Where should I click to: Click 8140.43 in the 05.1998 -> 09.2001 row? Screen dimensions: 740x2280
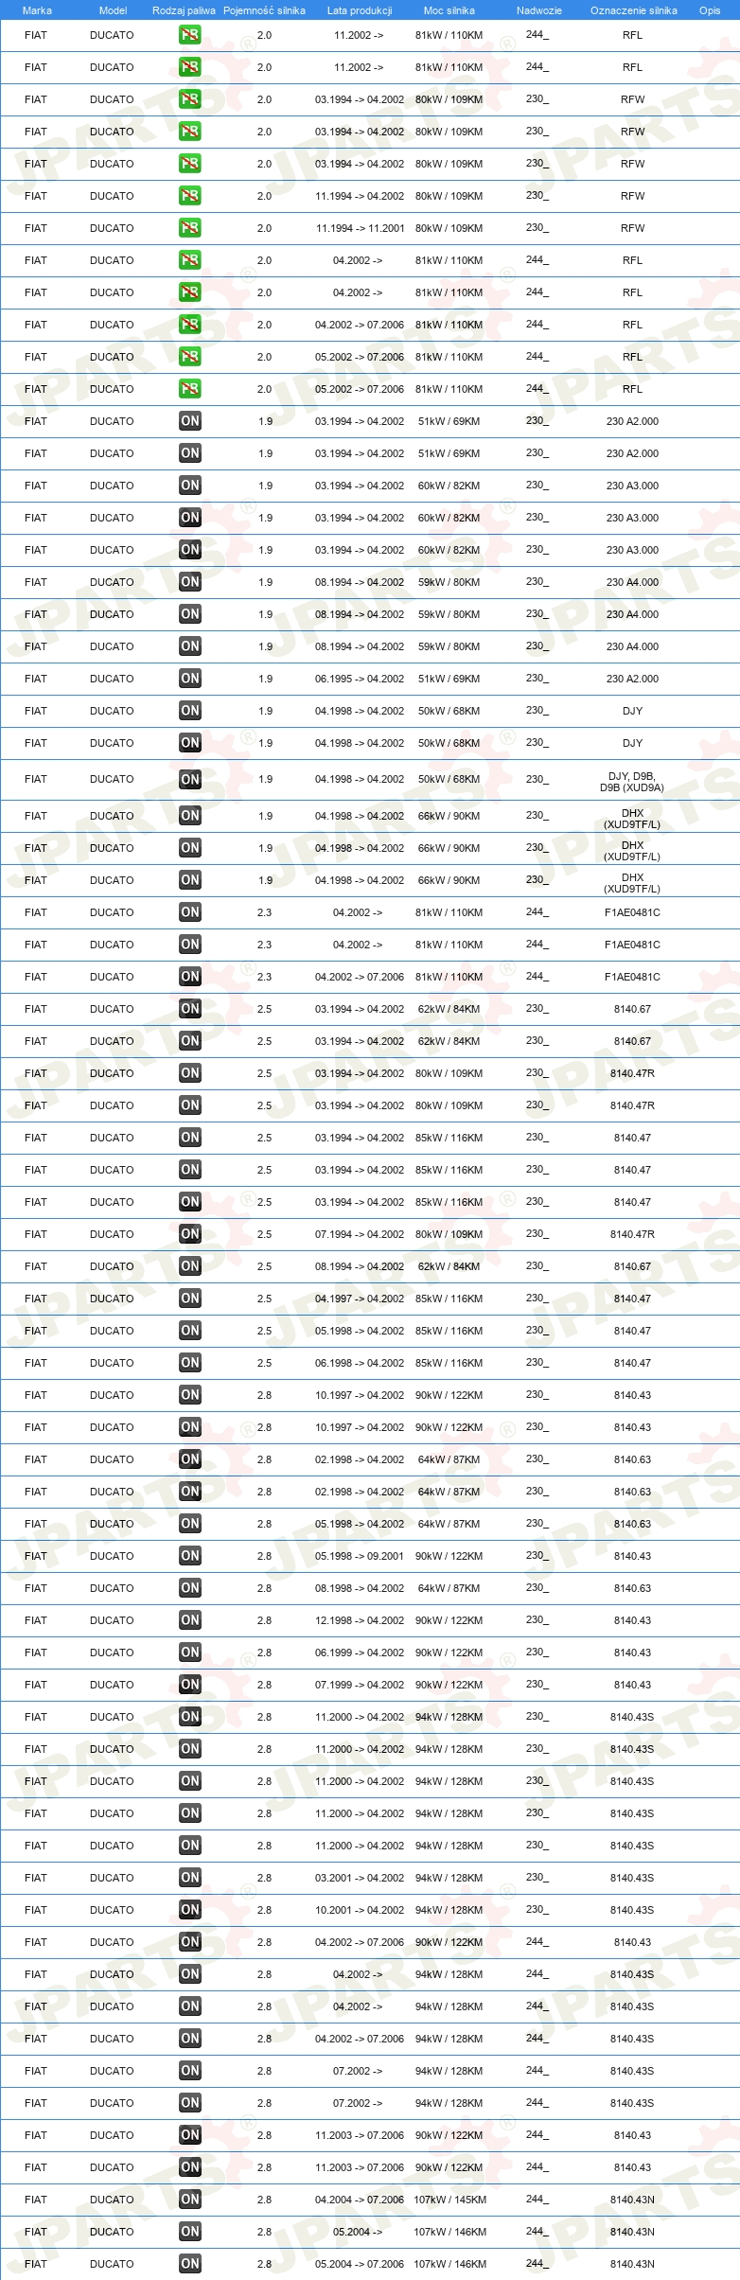(x=632, y=1556)
